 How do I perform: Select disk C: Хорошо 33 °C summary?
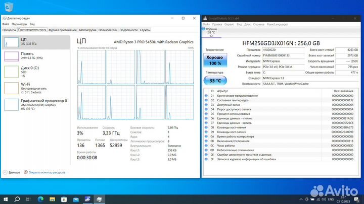(211, 32)
